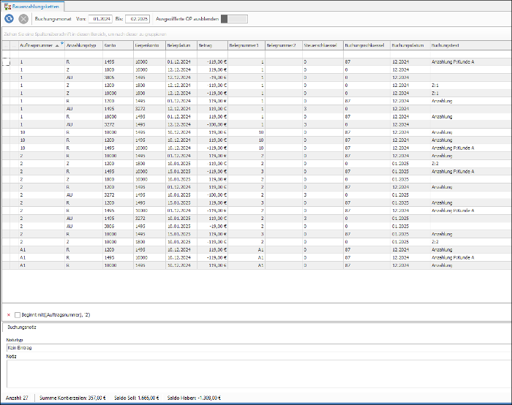This screenshot has width=512, height=405.
Task: Click the filter row cell under Buchungstext header
Action: [x=471, y=54]
